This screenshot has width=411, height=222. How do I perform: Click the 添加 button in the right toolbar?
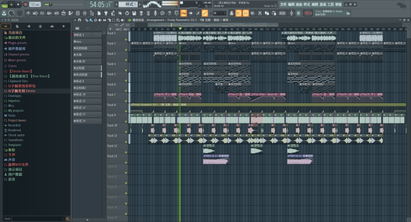click(x=282, y=13)
